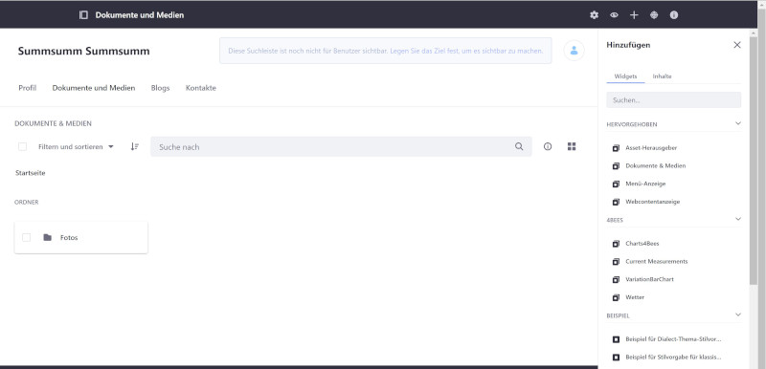This screenshot has height=369, width=766.
Task: Open the Startseite breadcrumb
Action: (31, 173)
